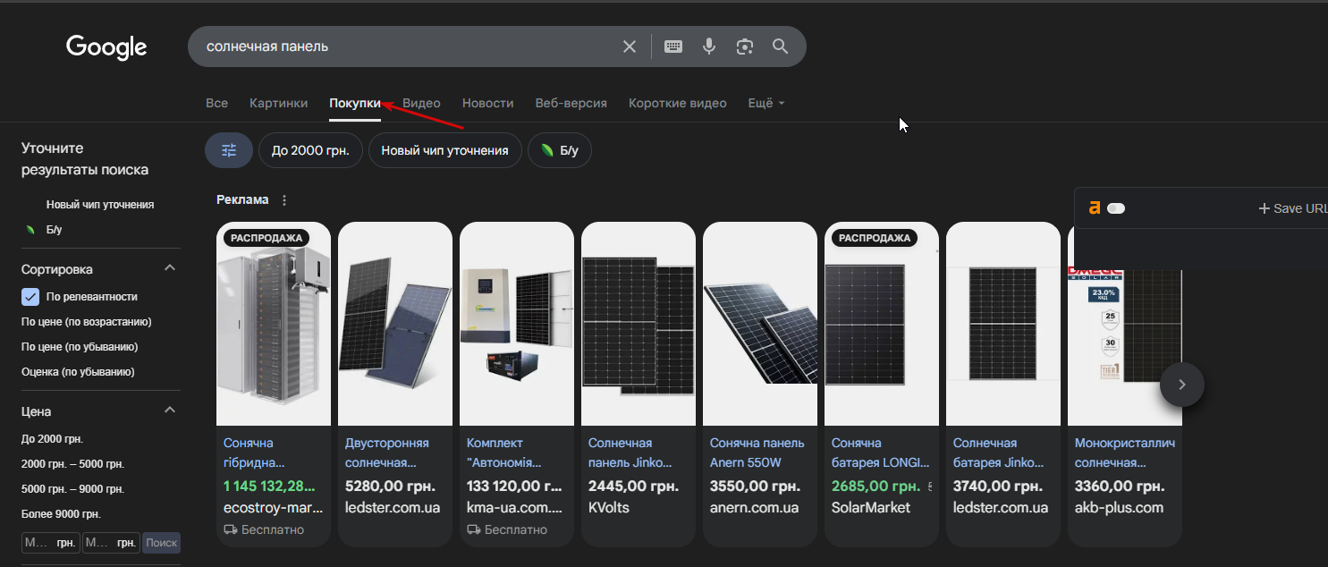Viewport: 1328px width, 567px height.
Task: Open Сонячна панель Anern 550W link
Action: (757, 453)
